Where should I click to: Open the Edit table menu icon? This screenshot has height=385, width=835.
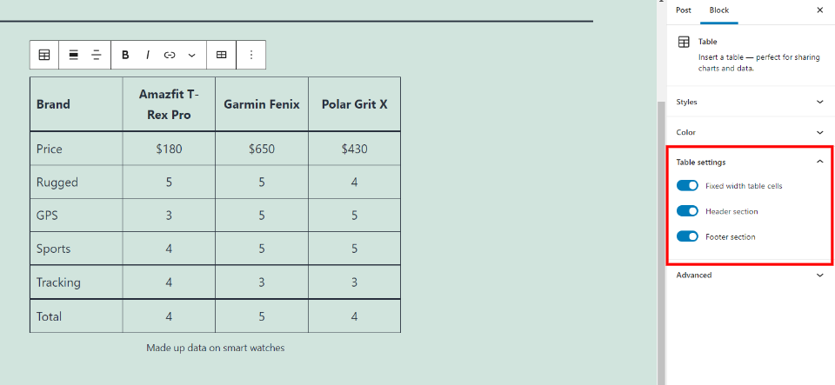(x=222, y=55)
